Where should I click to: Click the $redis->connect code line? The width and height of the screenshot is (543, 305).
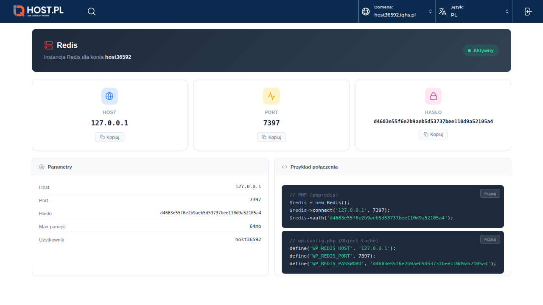click(x=340, y=210)
